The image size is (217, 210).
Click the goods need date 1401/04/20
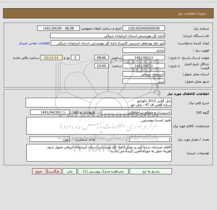pyautogui.click(x=50, y=112)
